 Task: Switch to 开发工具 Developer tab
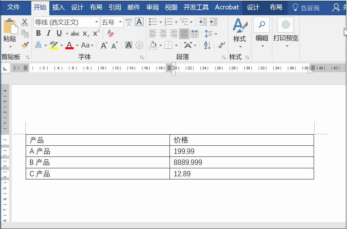(196, 7)
